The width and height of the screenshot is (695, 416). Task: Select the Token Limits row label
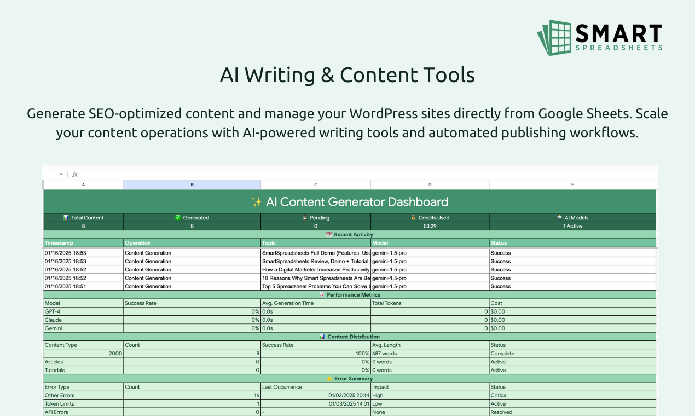(x=83, y=403)
